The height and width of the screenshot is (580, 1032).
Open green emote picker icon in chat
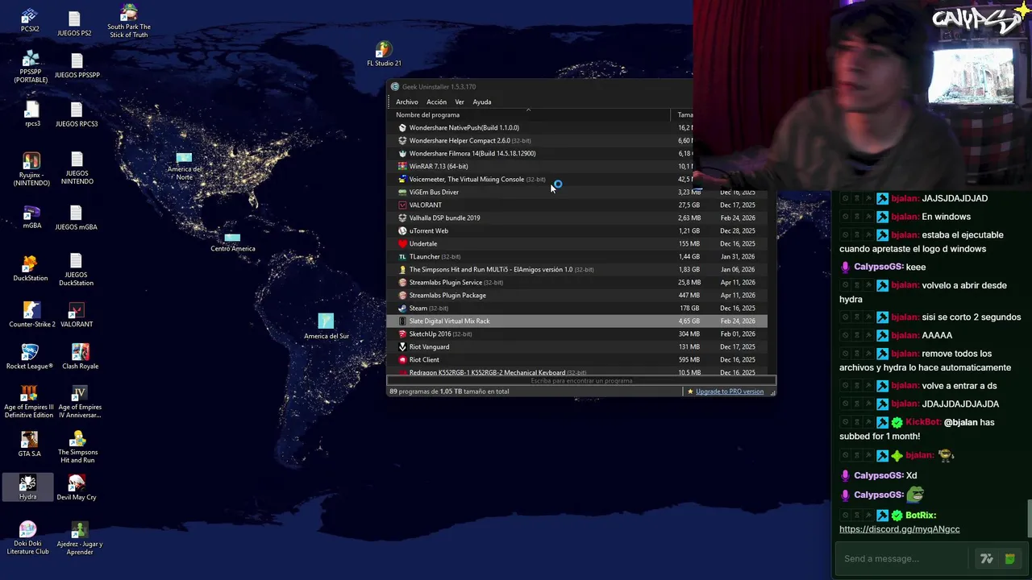[1009, 558]
